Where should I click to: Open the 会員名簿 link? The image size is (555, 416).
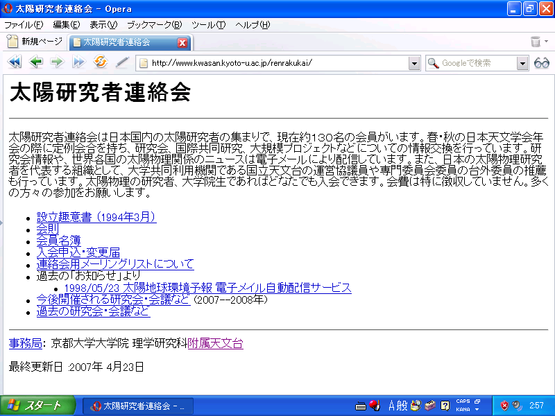(59, 241)
